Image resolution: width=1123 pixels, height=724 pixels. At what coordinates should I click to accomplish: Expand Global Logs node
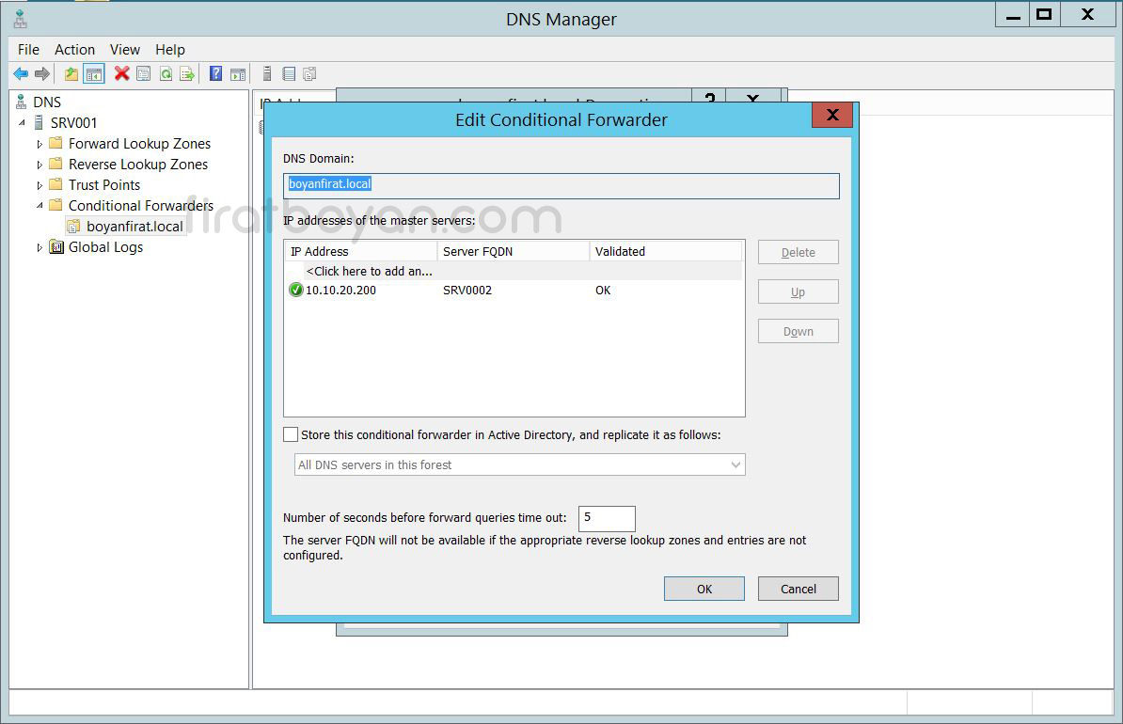point(40,248)
